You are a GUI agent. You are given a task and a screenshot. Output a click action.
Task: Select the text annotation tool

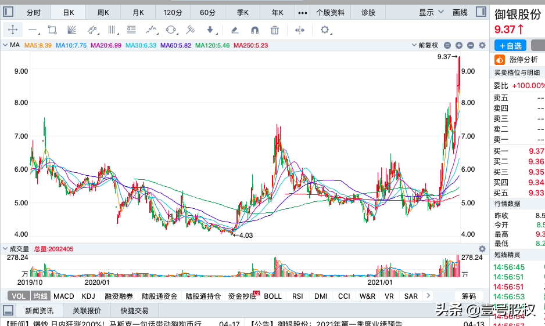tap(131, 30)
